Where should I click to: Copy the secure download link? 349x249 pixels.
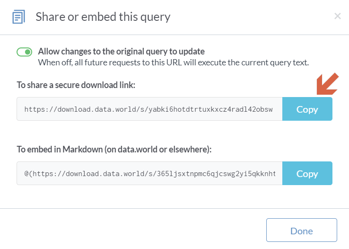click(x=307, y=109)
